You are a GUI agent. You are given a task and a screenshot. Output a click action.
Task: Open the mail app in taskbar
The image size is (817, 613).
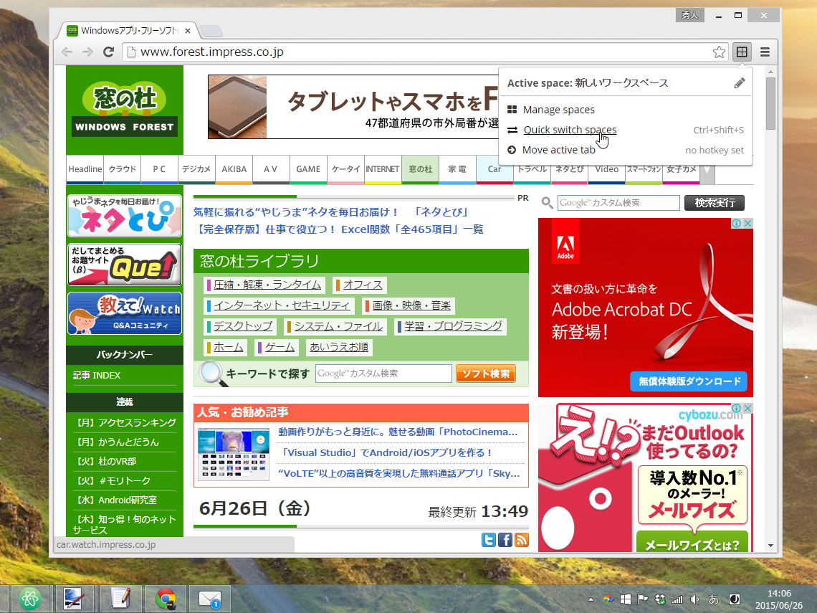(210, 599)
